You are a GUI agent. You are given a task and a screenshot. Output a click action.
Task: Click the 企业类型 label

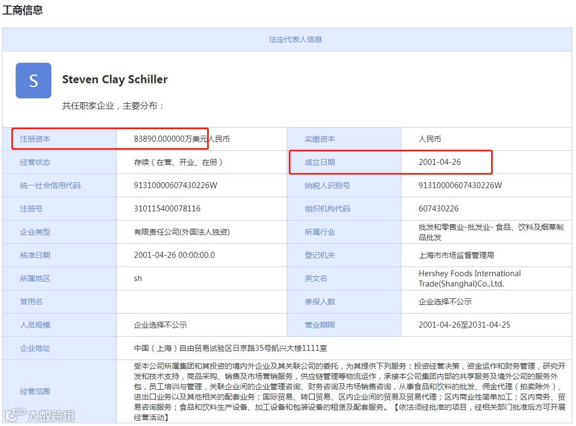(35, 232)
